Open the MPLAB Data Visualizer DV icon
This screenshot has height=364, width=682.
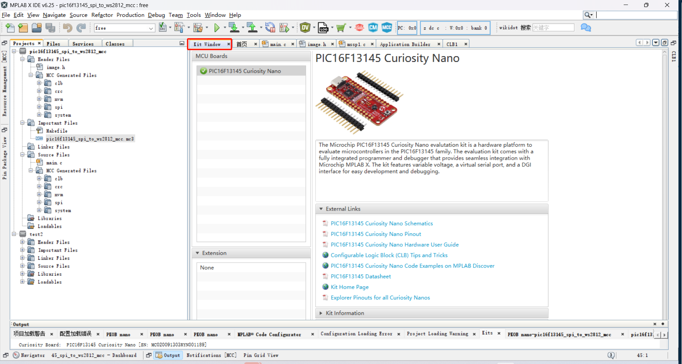click(x=305, y=27)
